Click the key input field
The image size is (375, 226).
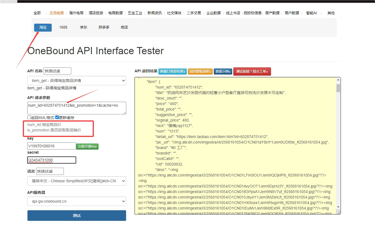coord(52,146)
